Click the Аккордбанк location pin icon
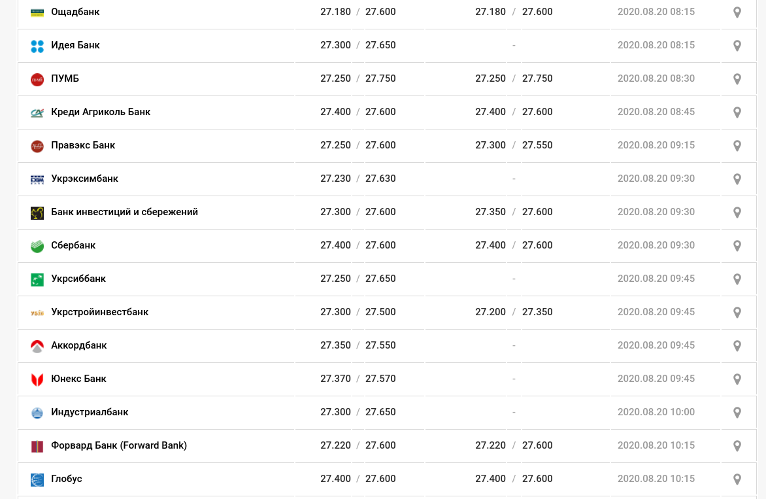Screen dimensions: 766x499 coord(737,346)
